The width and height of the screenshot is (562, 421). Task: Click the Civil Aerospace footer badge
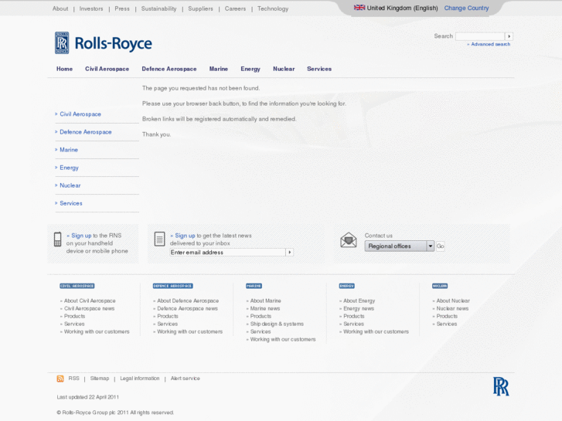point(77,286)
